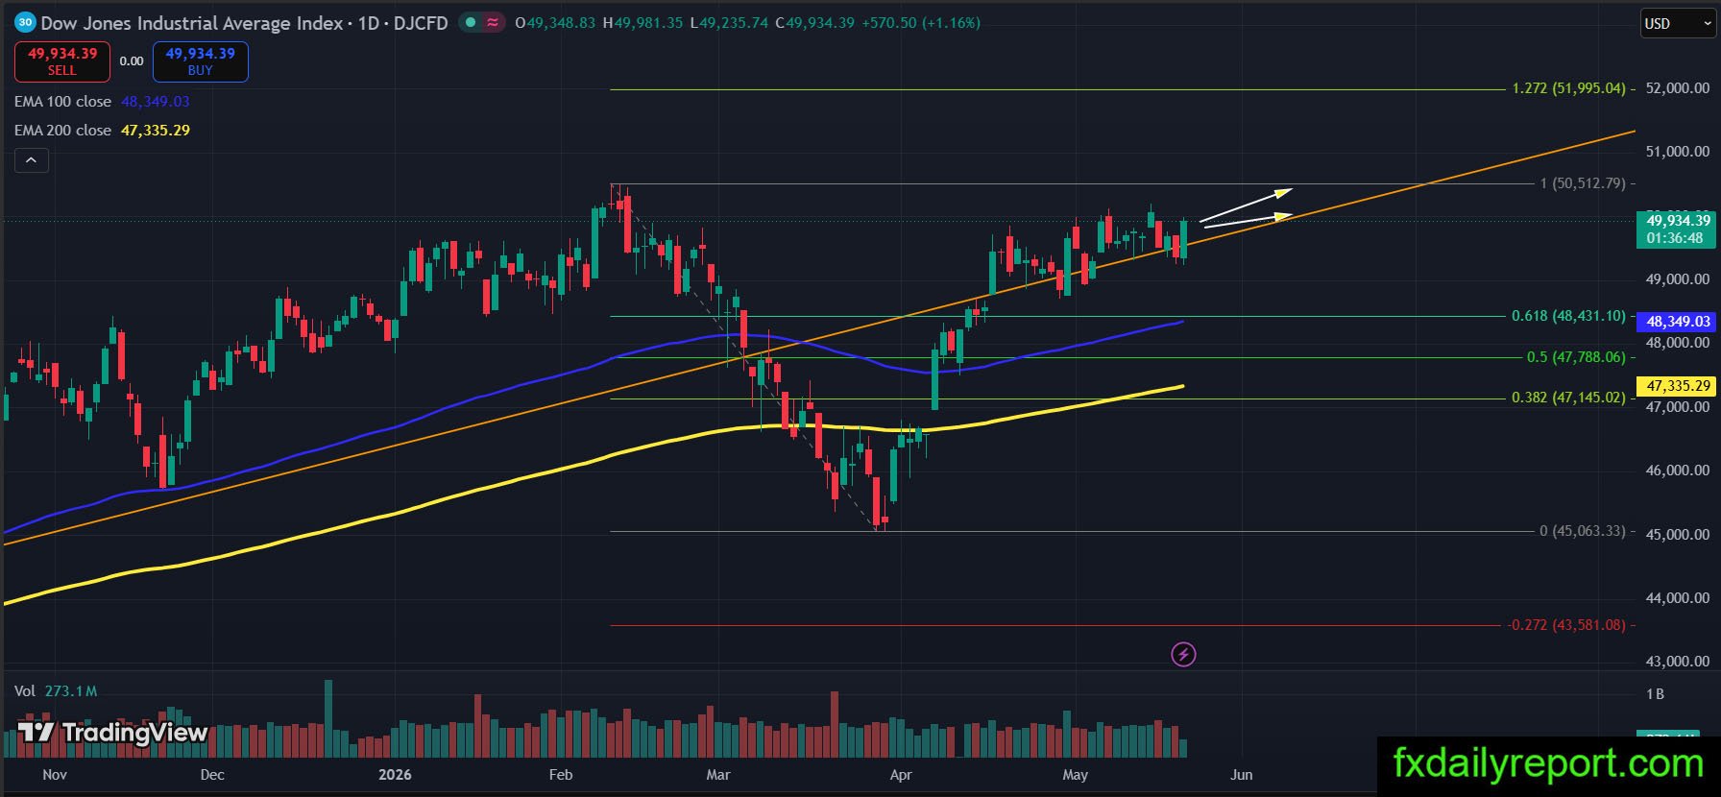This screenshot has height=797, width=1721.
Task: Click the Nov label on the time axis
Action: click(x=55, y=775)
